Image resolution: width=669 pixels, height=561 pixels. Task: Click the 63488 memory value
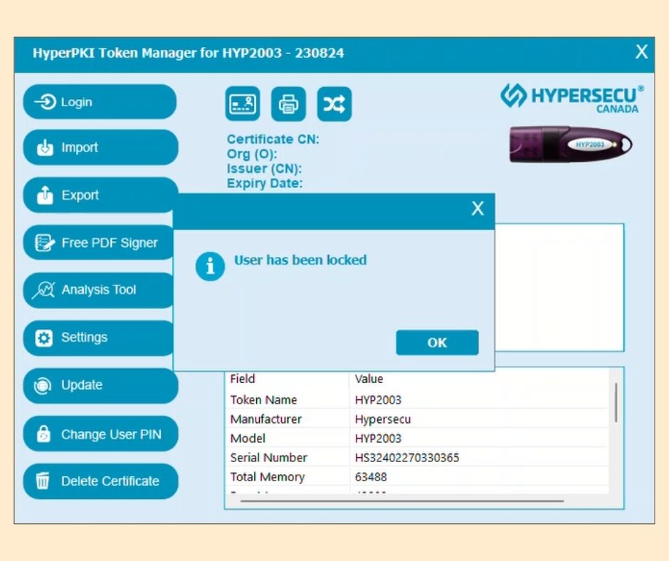[x=371, y=477]
